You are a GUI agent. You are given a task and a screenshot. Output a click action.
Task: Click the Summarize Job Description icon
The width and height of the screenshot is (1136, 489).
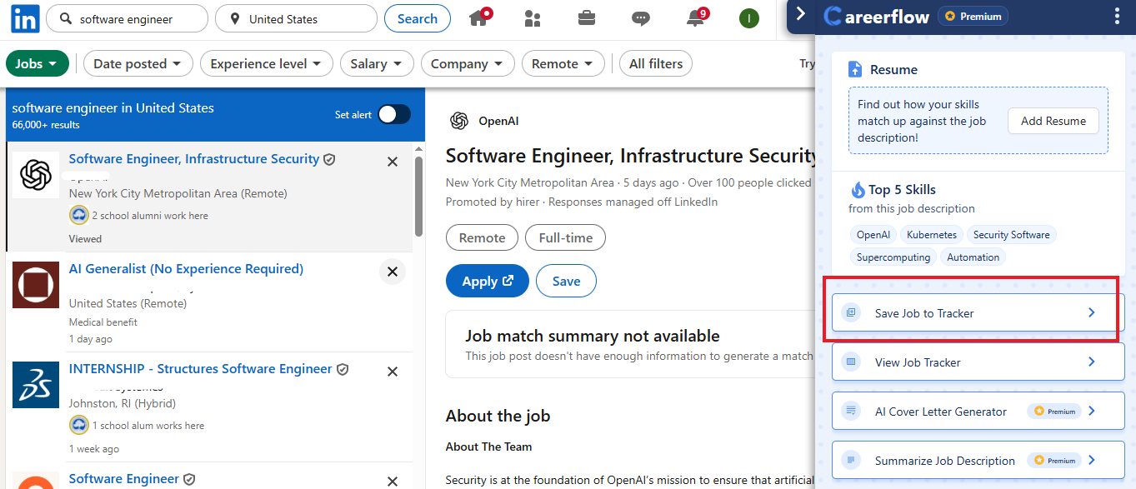click(851, 461)
